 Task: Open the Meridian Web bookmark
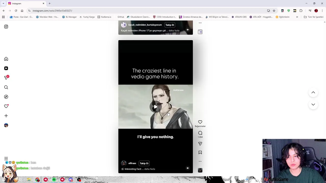click(47, 17)
